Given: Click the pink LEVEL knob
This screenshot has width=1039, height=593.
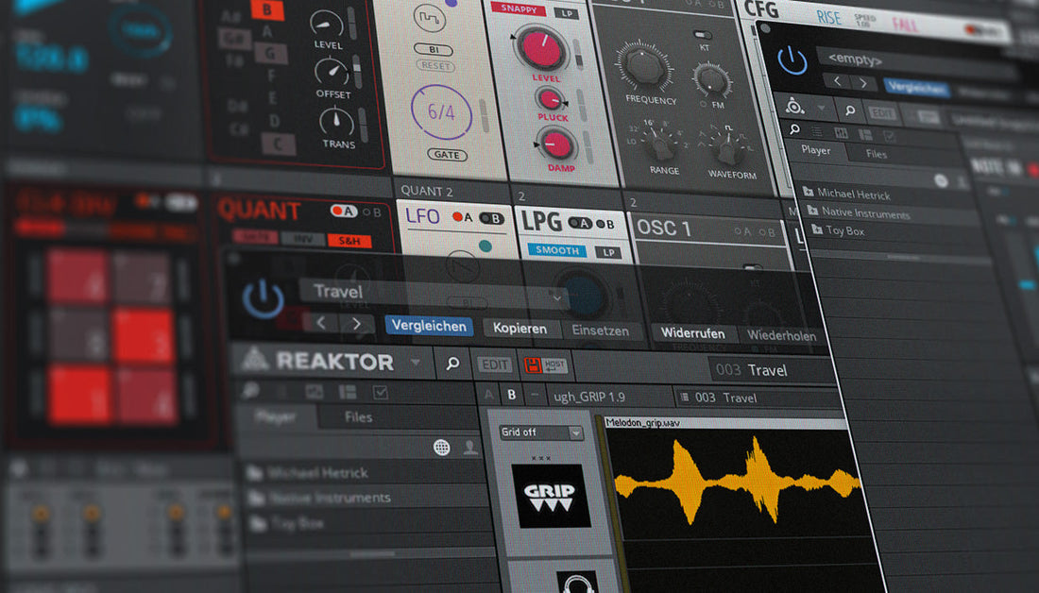Looking at the screenshot, I should pos(541,48).
